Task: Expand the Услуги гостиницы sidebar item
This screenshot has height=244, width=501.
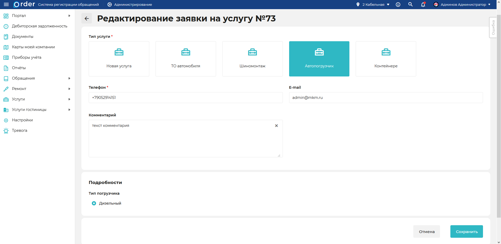Action: (29, 110)
